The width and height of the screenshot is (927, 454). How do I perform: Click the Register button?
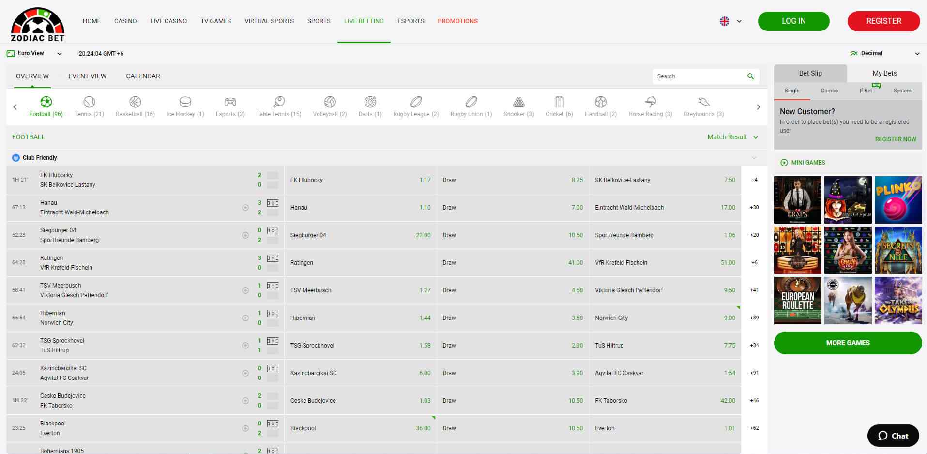(883, 21)
